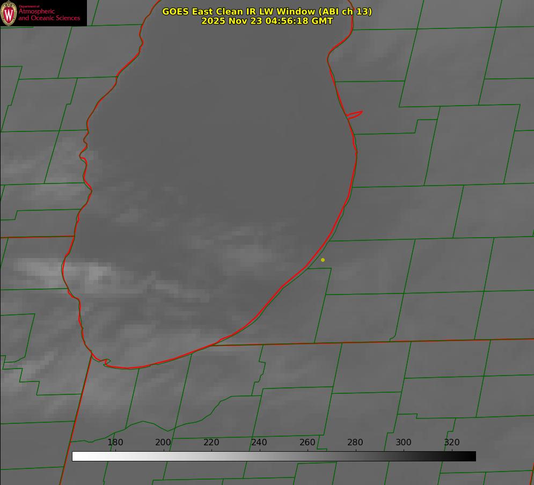Screen dimensions: 534x485
Task: Click the 260 colorbar tick label
Action: pyautogui.click(x=308, y=443)
